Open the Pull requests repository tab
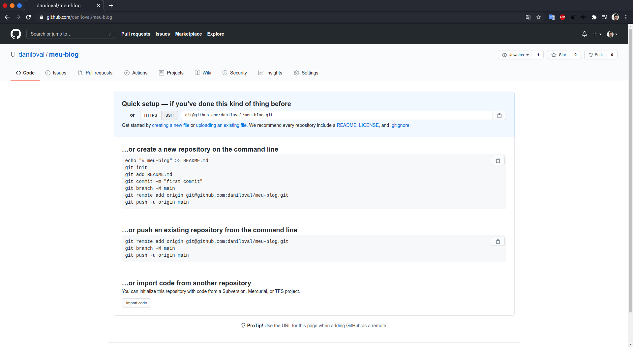Image resolution: width=633 pixels, height=347 pixels. 95,73
